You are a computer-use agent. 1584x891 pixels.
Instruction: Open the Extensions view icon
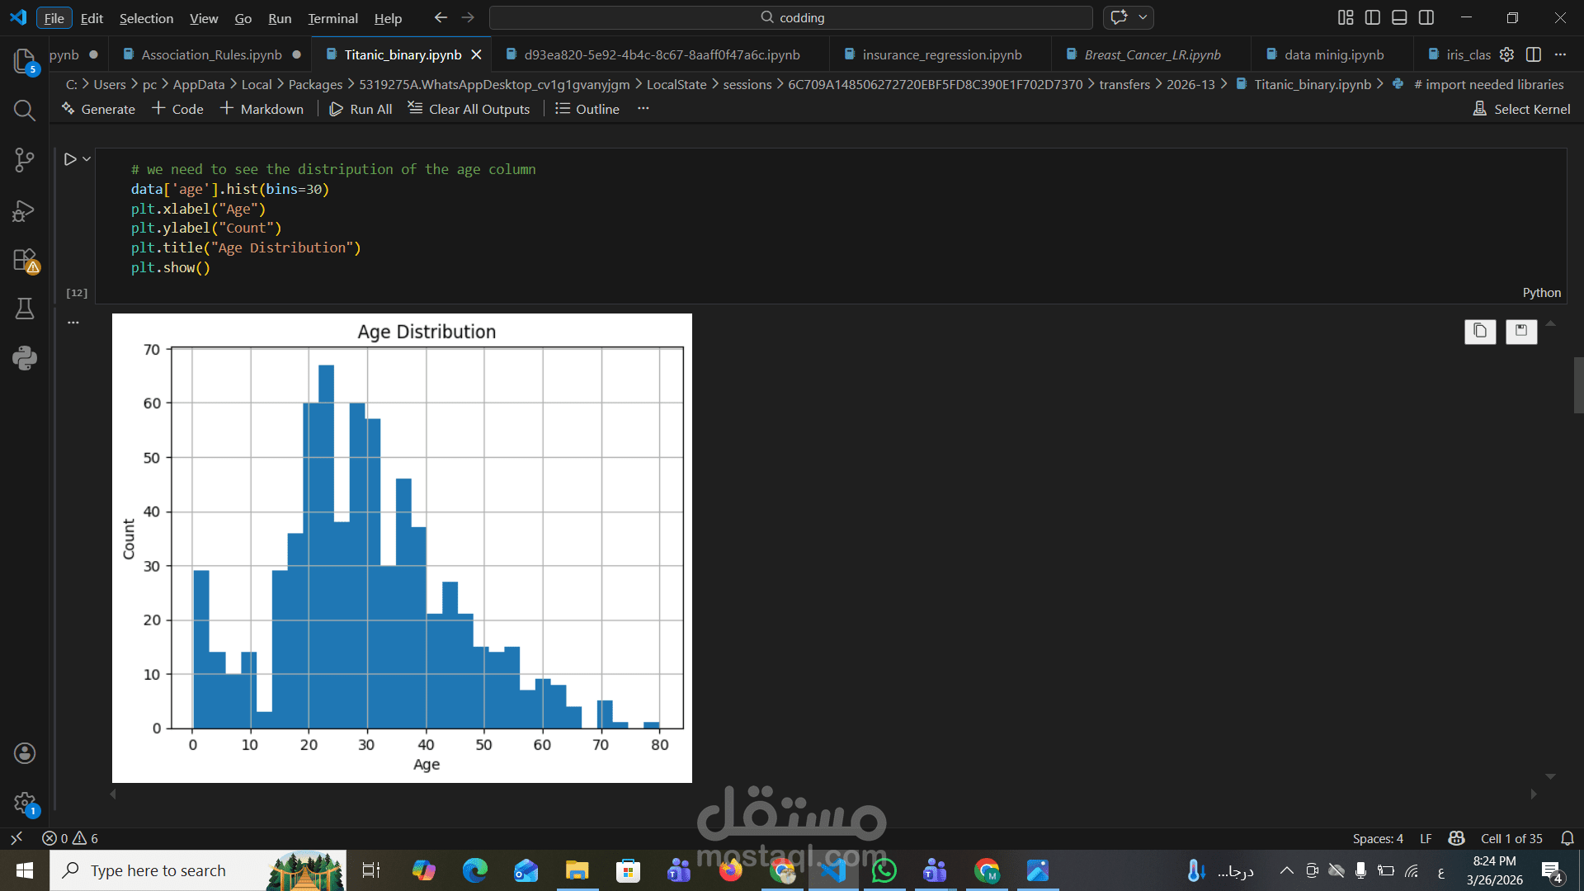tap(25, 260)
